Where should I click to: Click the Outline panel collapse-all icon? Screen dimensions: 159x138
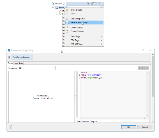point(88,4)
